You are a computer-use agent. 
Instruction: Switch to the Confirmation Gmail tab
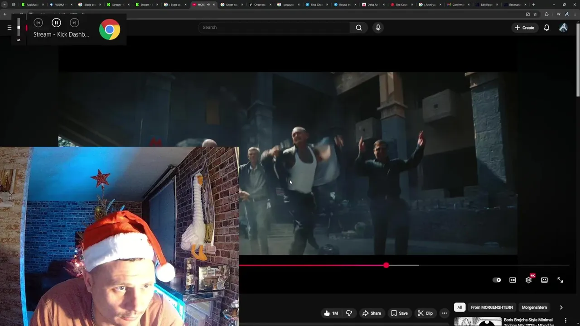458,5
